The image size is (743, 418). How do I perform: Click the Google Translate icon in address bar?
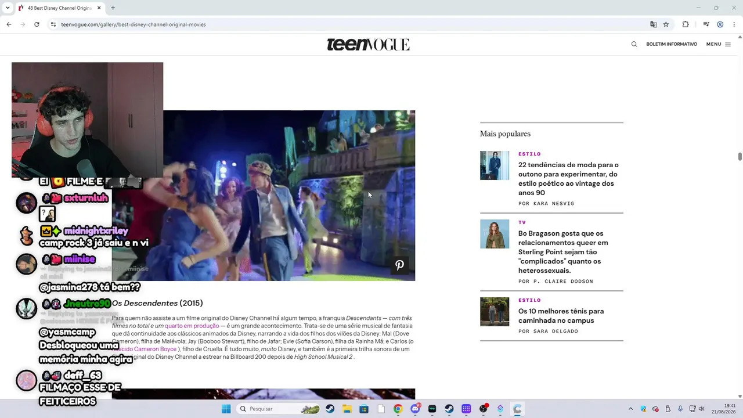tap(654, 24)
